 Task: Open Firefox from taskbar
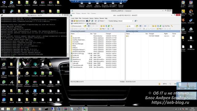pos(21,109)
